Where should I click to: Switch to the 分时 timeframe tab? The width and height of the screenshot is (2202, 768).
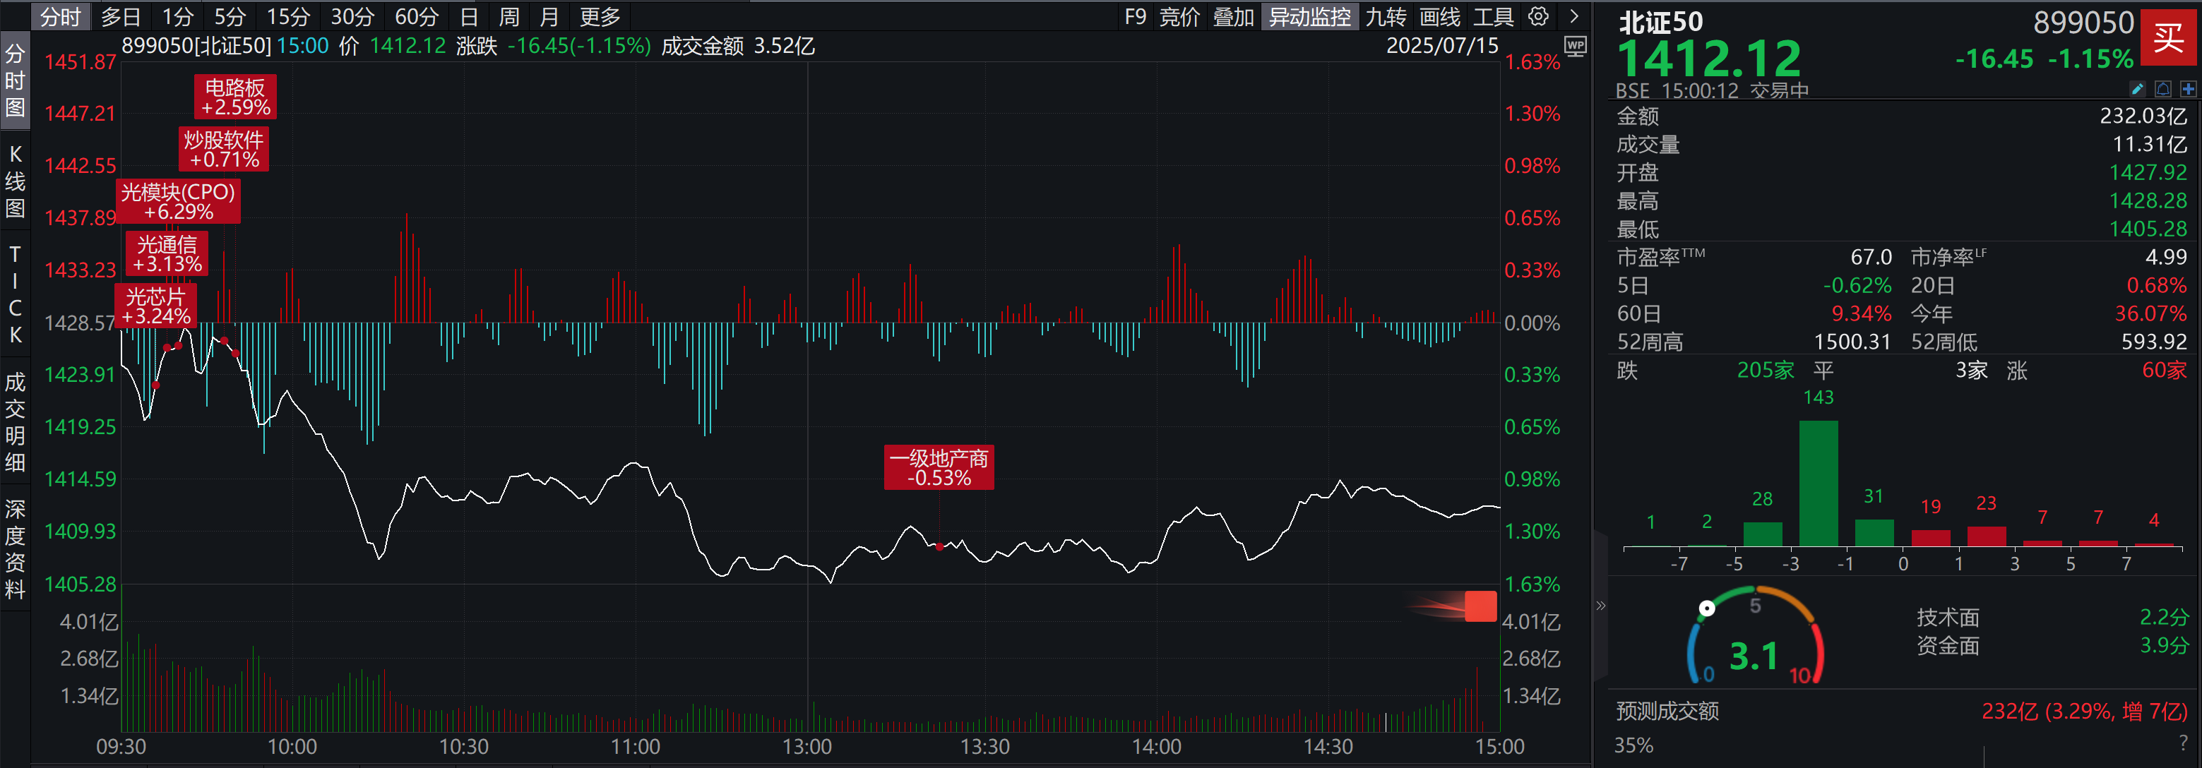[x=60, y=16]
